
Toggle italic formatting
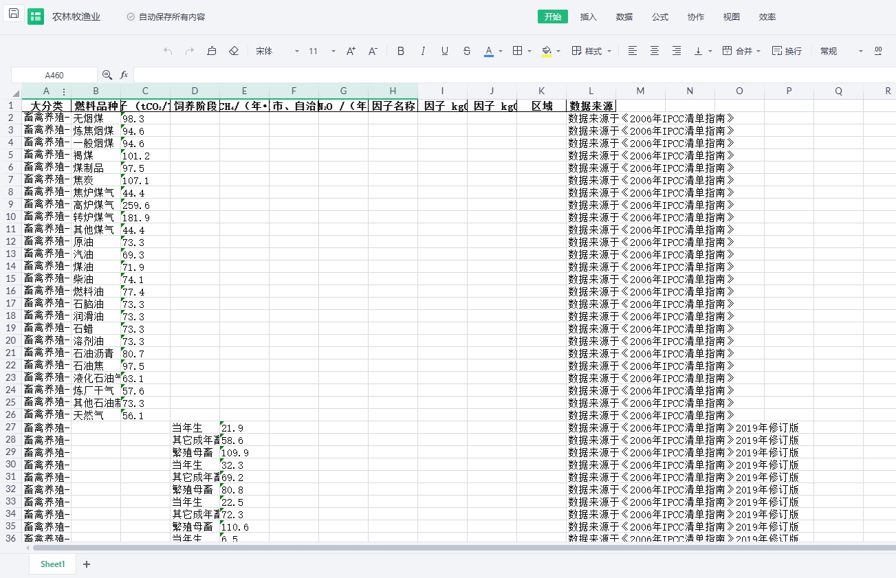[x=423, y=51]
